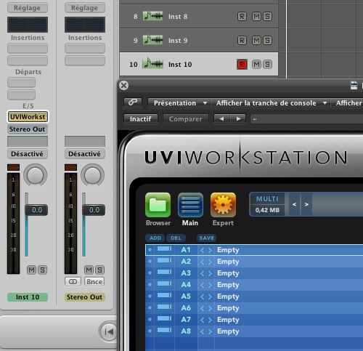The height and width of the screenshot is (351, 363).
Task: Mute the Inst 8 track
Action: pos(256,17)
